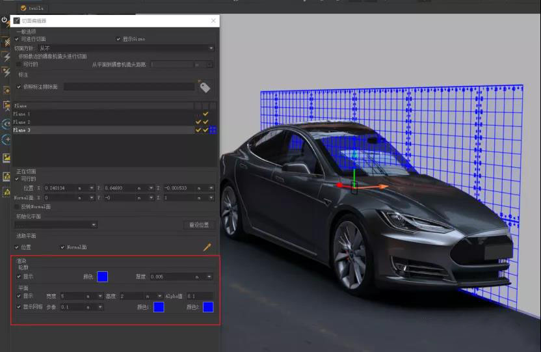The image size is (541, 352).
Task: Click the annotation tag icon
Action: (204, 87)
